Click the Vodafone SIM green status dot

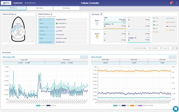point(105,26)
